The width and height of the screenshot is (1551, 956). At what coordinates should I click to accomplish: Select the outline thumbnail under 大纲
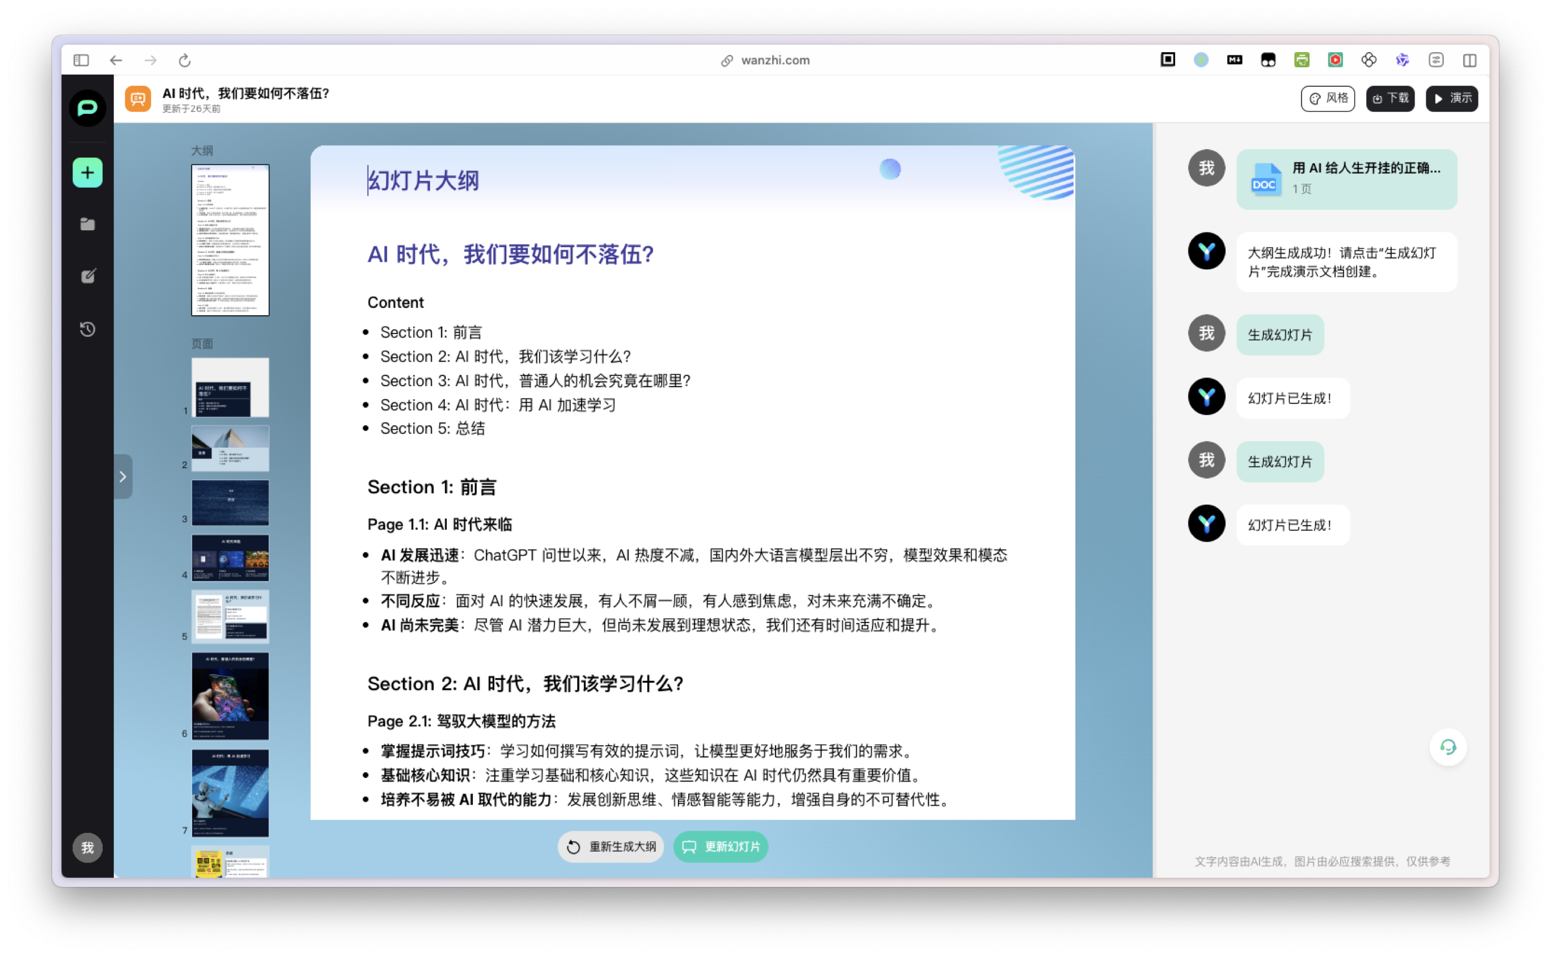click(230, 240)
